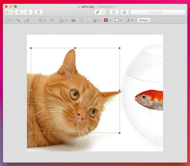Open the line style menu
The image size is (190, 166).
pos(95,20)
